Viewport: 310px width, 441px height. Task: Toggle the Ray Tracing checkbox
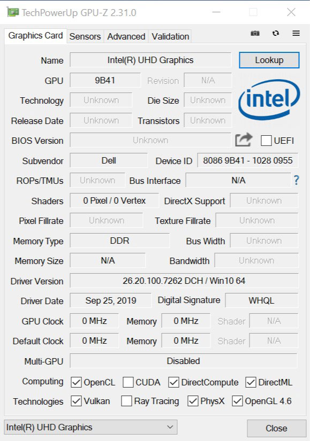126,401
